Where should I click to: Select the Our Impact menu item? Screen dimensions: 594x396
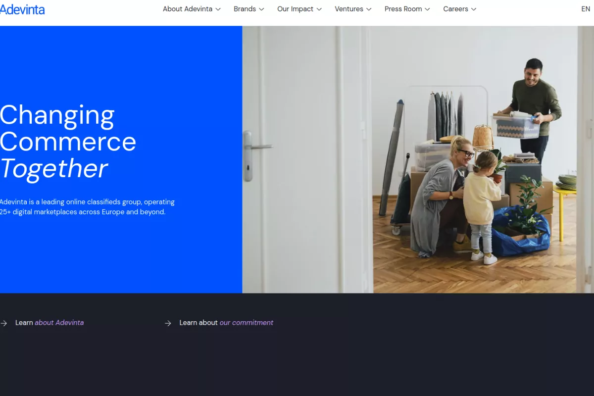point(296,9)
